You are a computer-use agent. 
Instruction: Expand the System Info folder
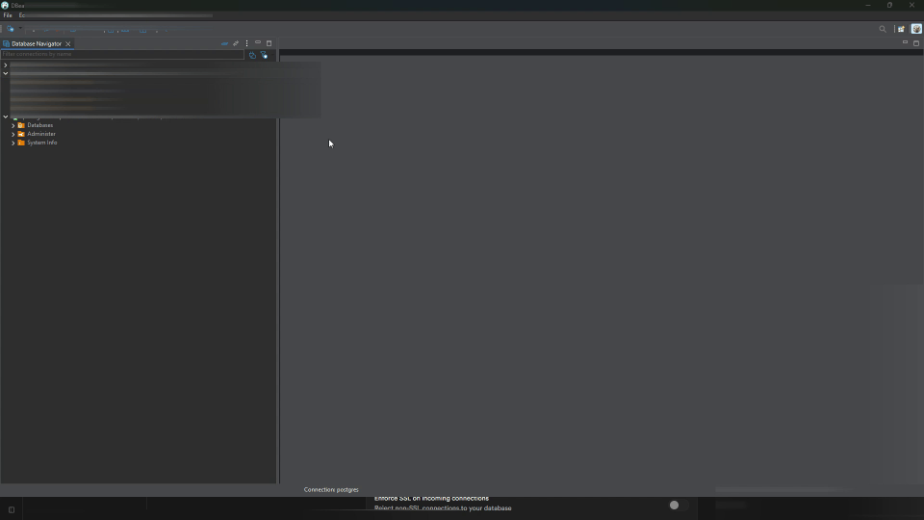pos(13,143)
